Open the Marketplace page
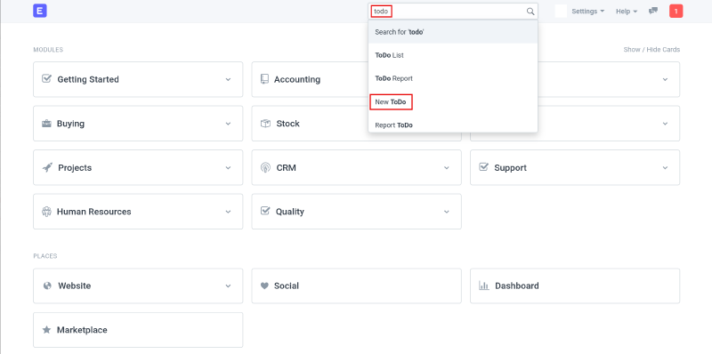Screen dimensions: 712x354 point(138,330)
